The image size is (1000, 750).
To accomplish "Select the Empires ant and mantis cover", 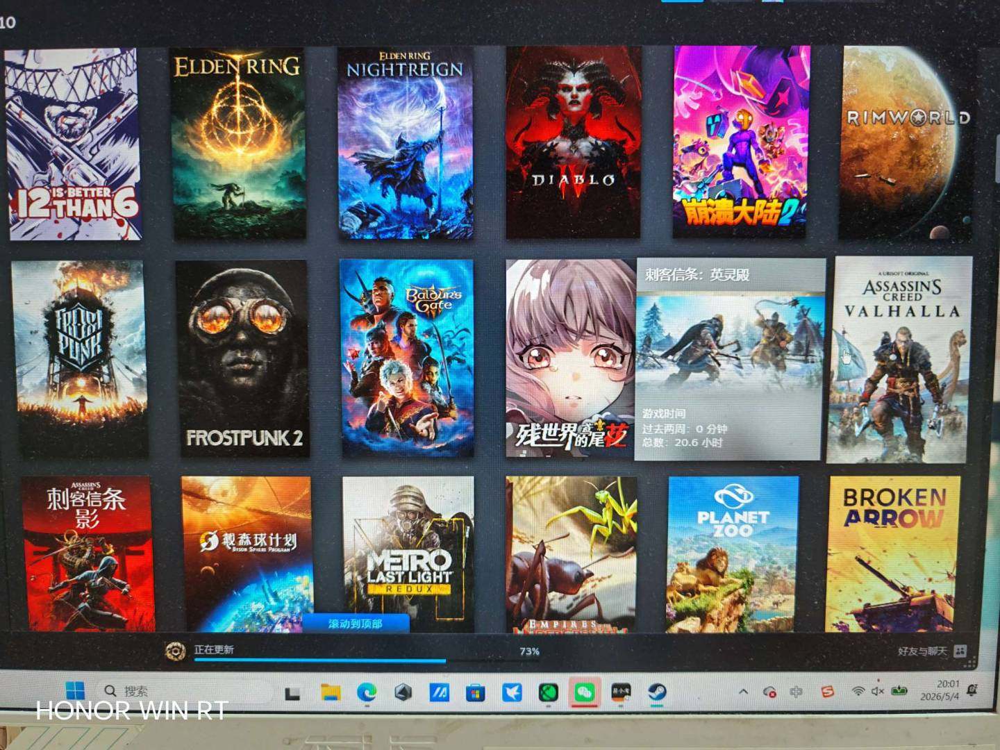I will [572, 554].
